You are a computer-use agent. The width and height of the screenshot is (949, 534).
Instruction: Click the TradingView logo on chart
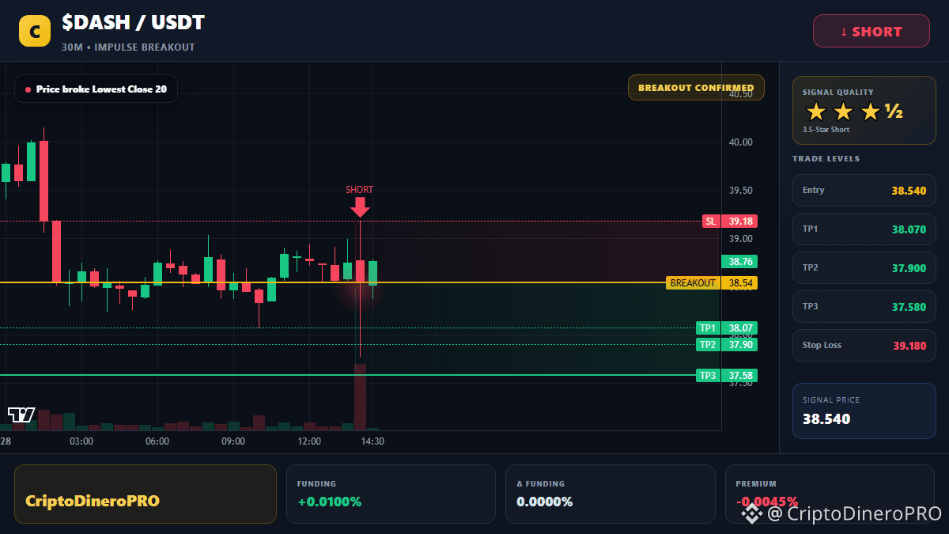pos(21,415)
